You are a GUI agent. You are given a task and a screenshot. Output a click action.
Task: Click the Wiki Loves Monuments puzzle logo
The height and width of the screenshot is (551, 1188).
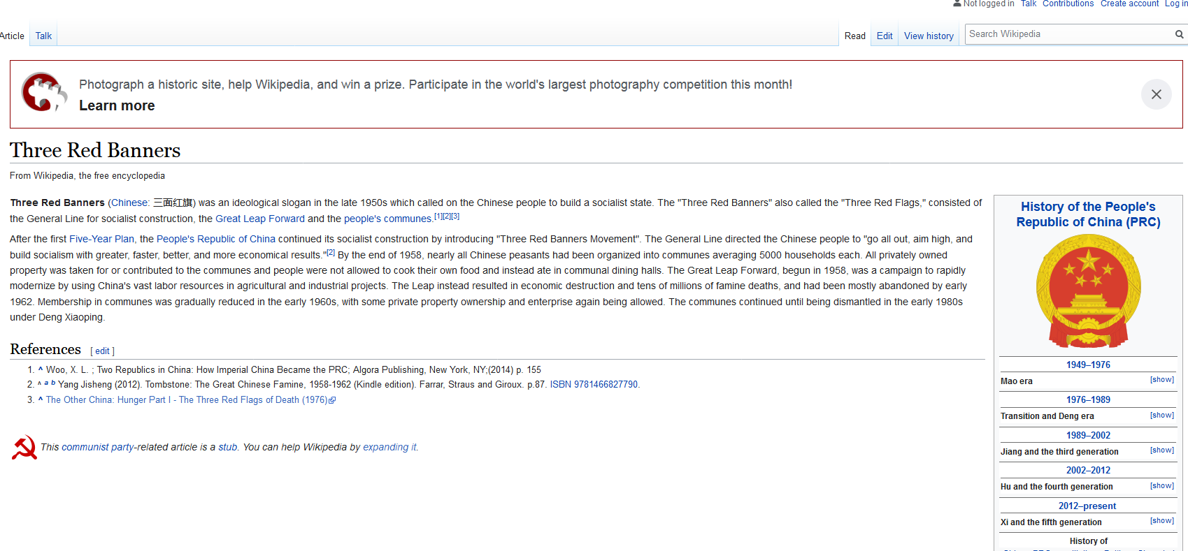point(44,92)
